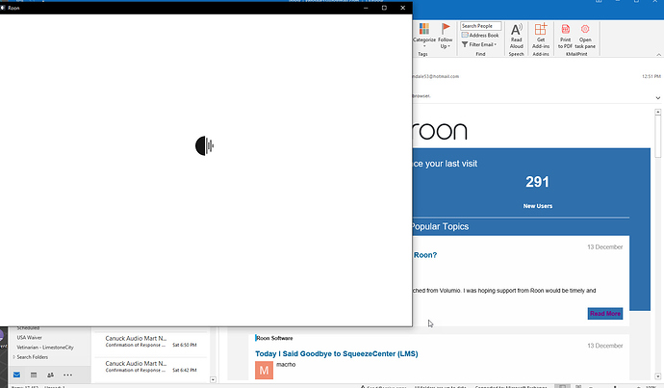Click the message list scroll-down arrow

(213, 379)
